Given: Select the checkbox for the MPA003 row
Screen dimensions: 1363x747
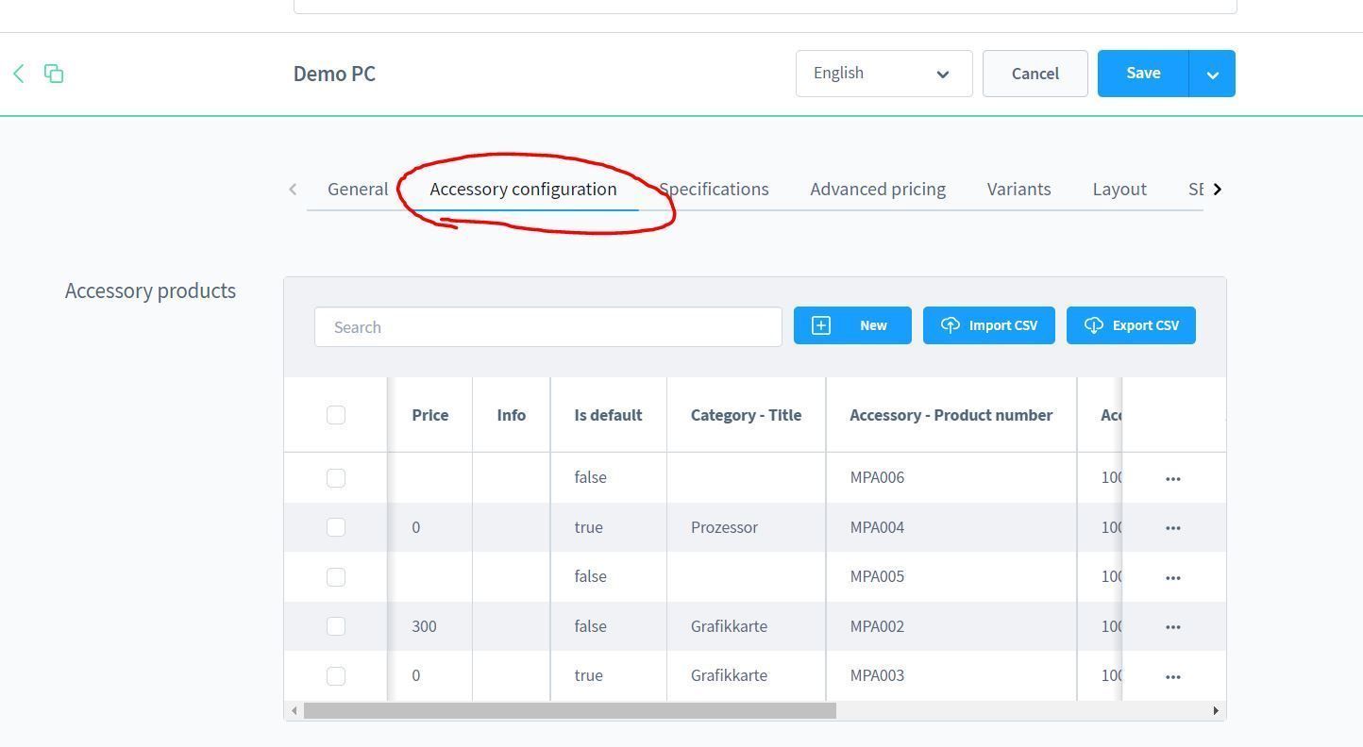Looking at the screenshot, I should (x=336, y=676).
